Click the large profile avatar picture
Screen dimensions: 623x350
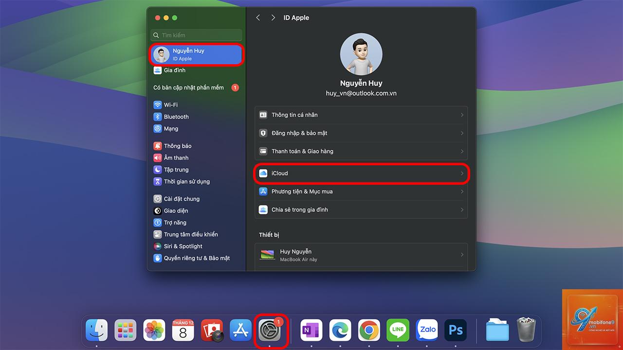361,54
